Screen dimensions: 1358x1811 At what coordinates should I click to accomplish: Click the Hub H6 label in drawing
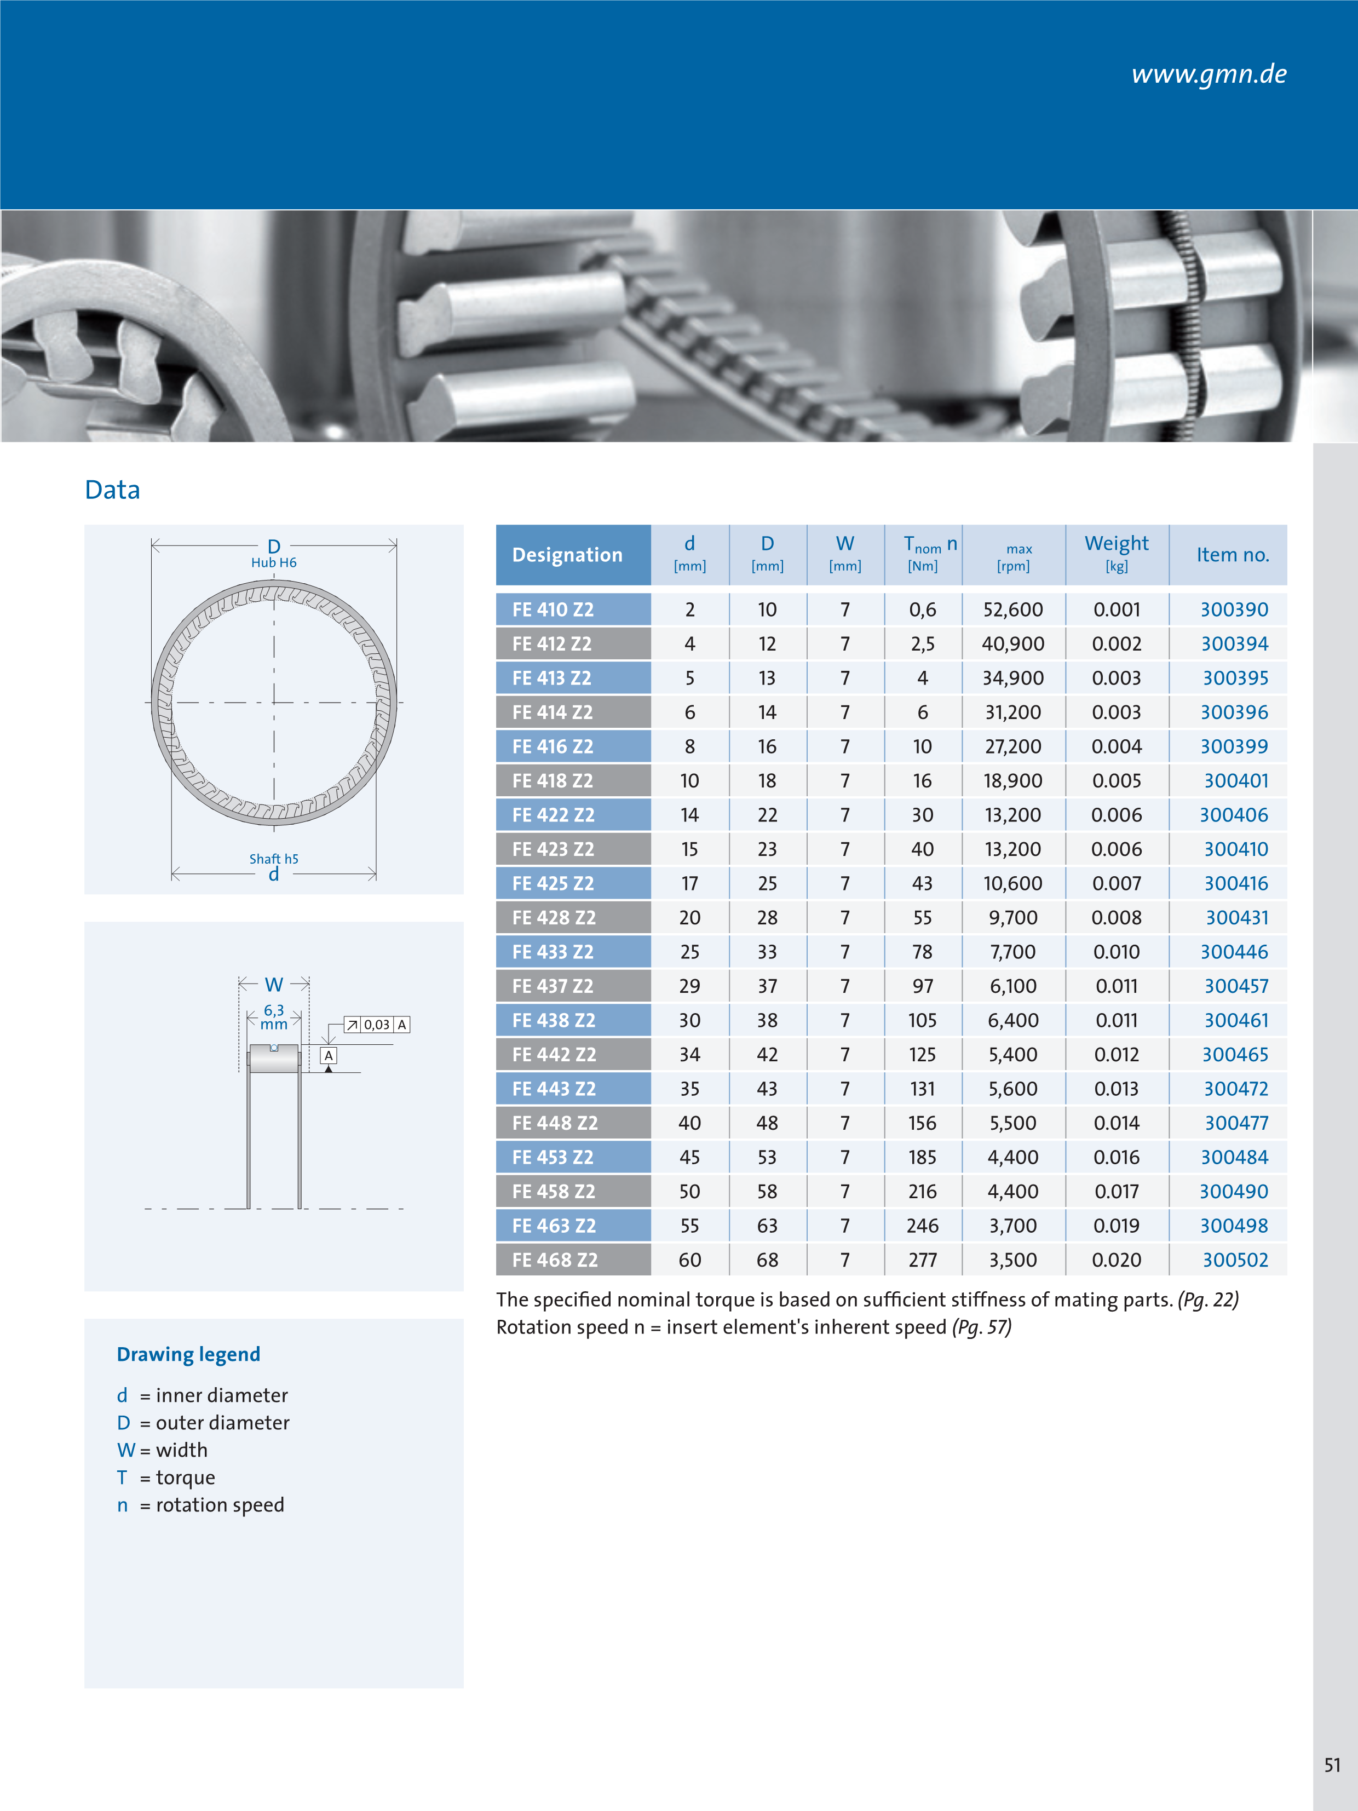273,562
